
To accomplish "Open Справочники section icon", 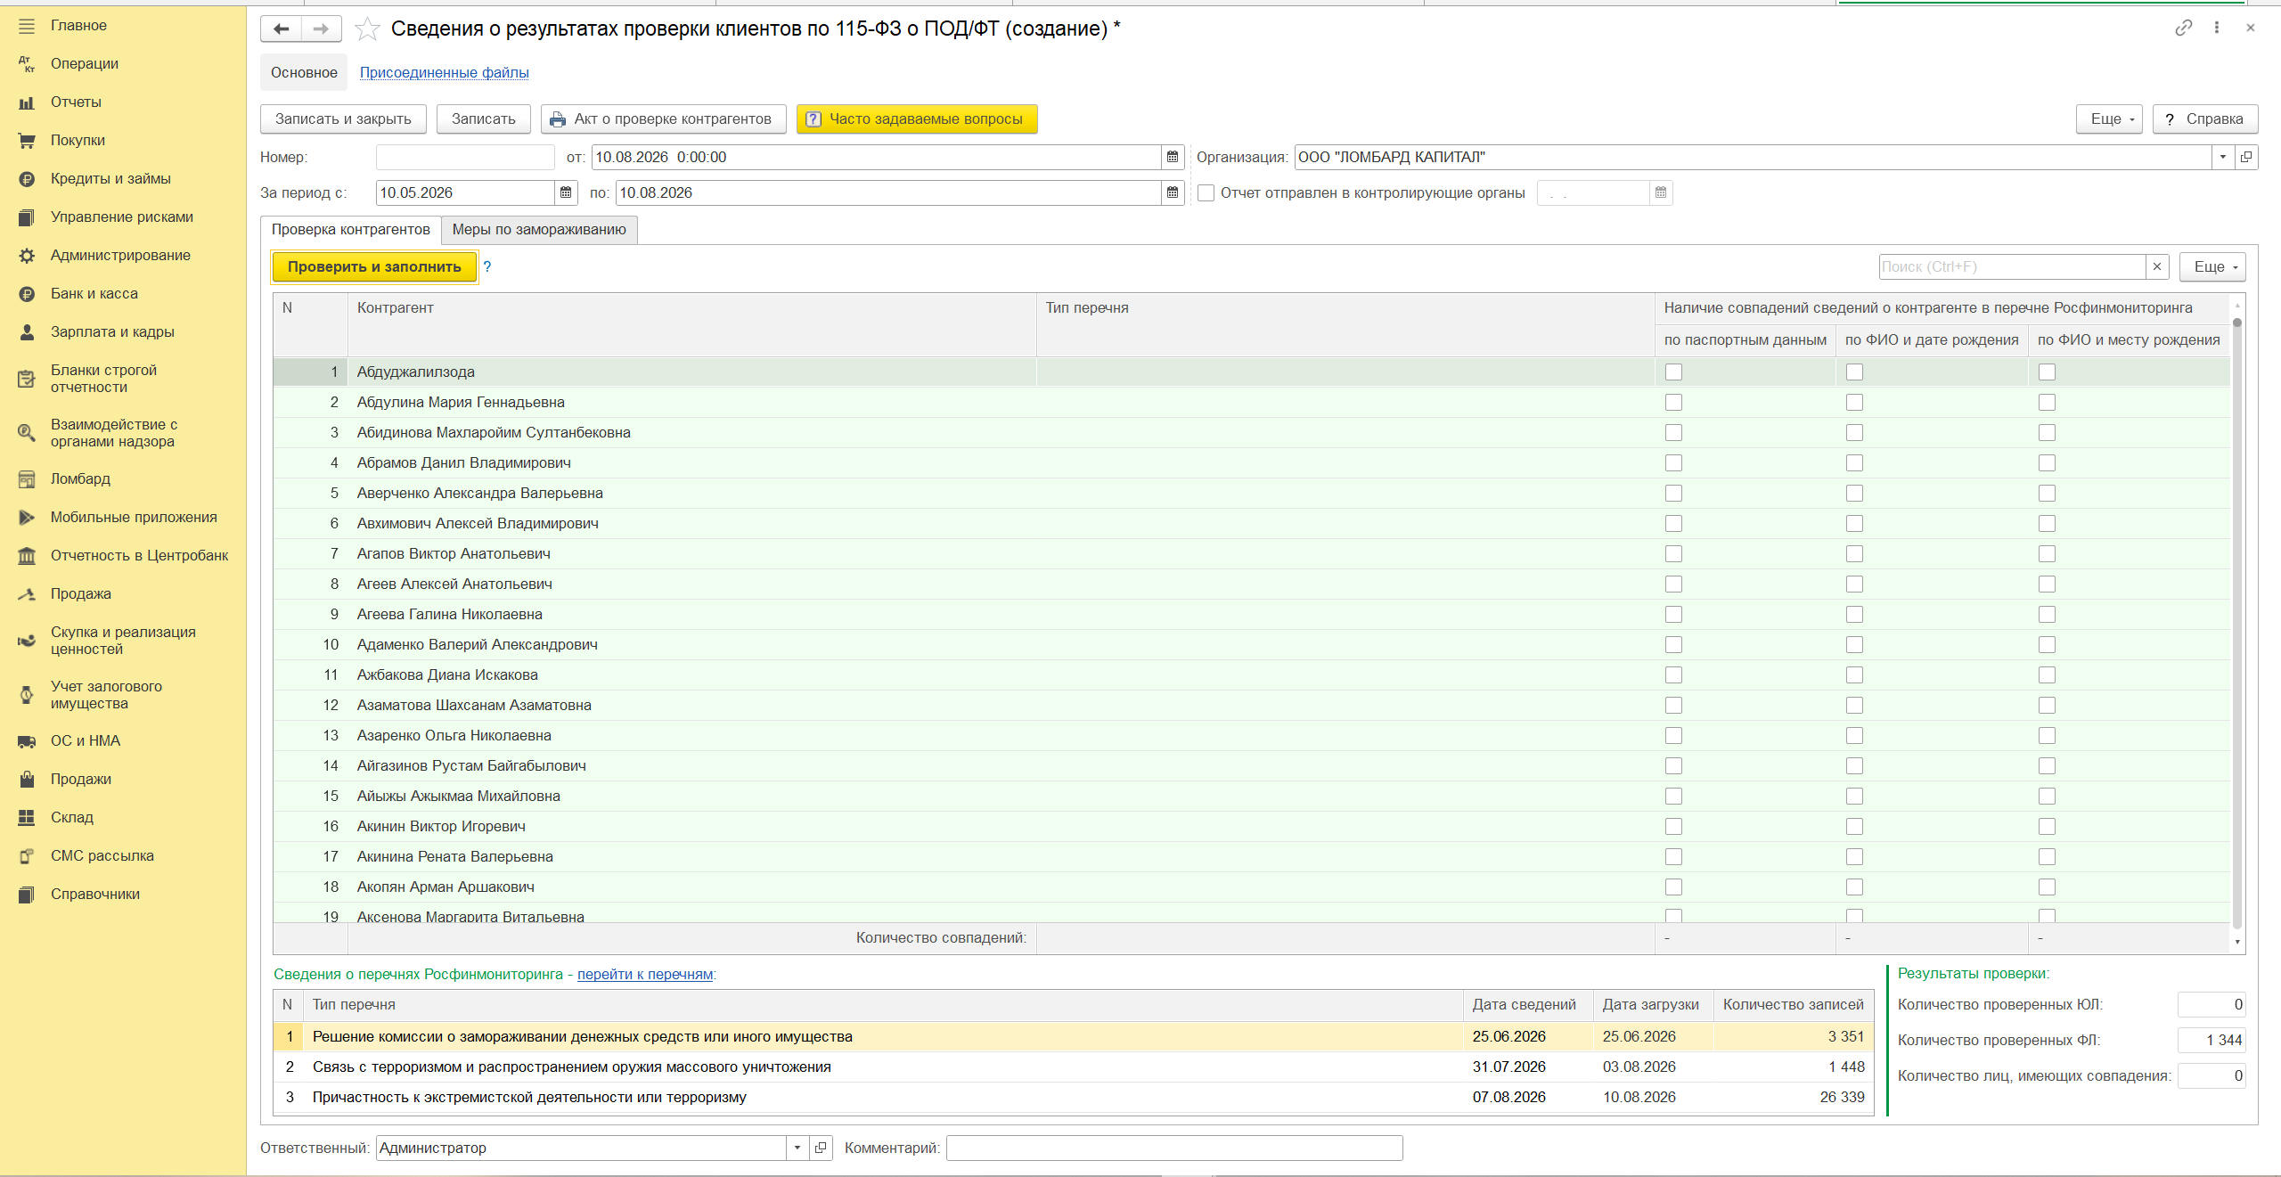I will click(27, 895).
